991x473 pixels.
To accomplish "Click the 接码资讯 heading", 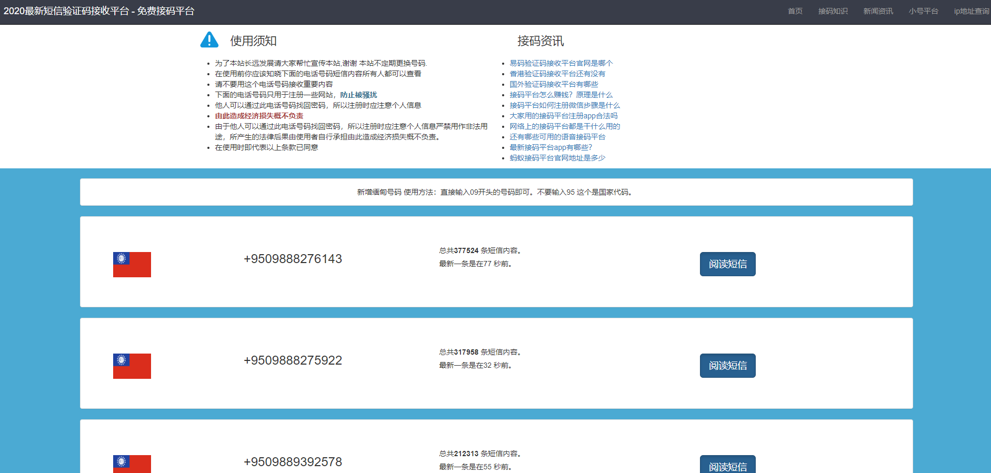I will point(540,41).
